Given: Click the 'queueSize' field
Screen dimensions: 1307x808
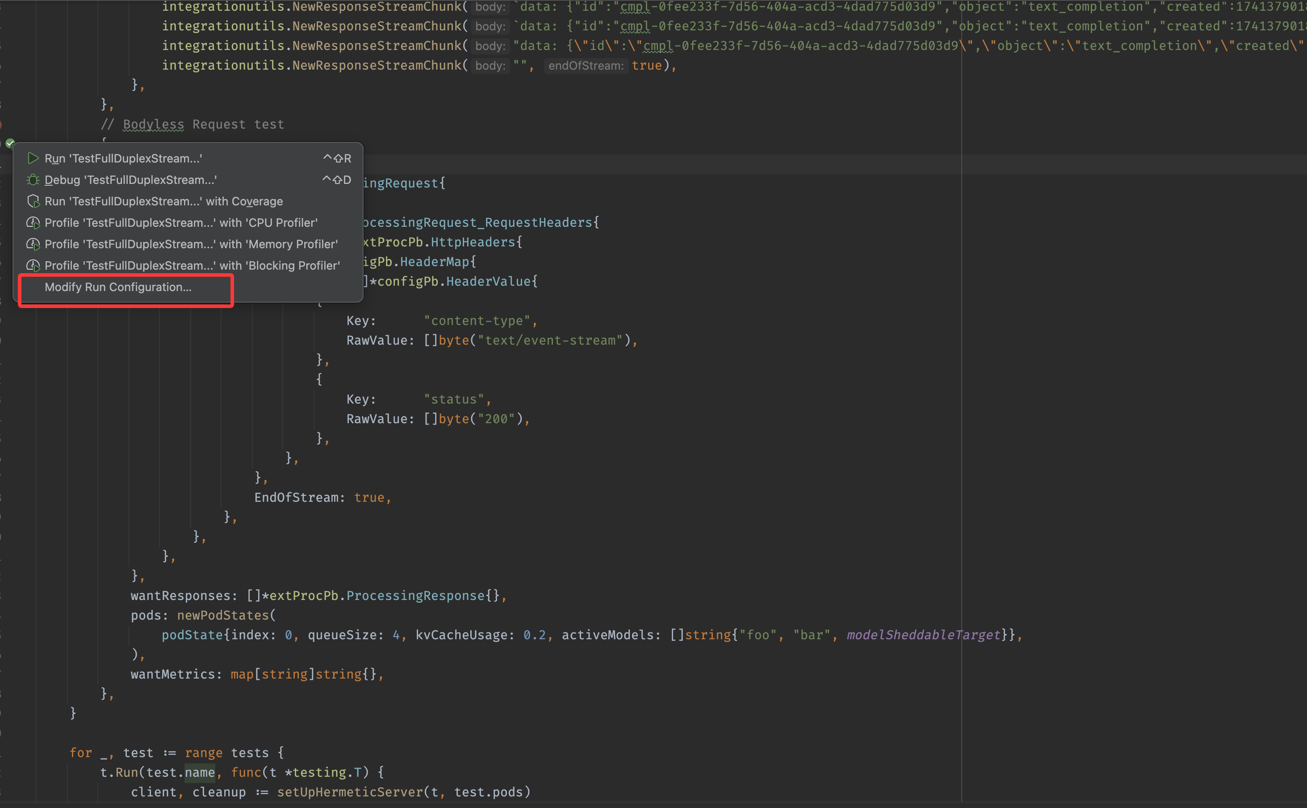Looking at the screenshot, I should [342, 635].
